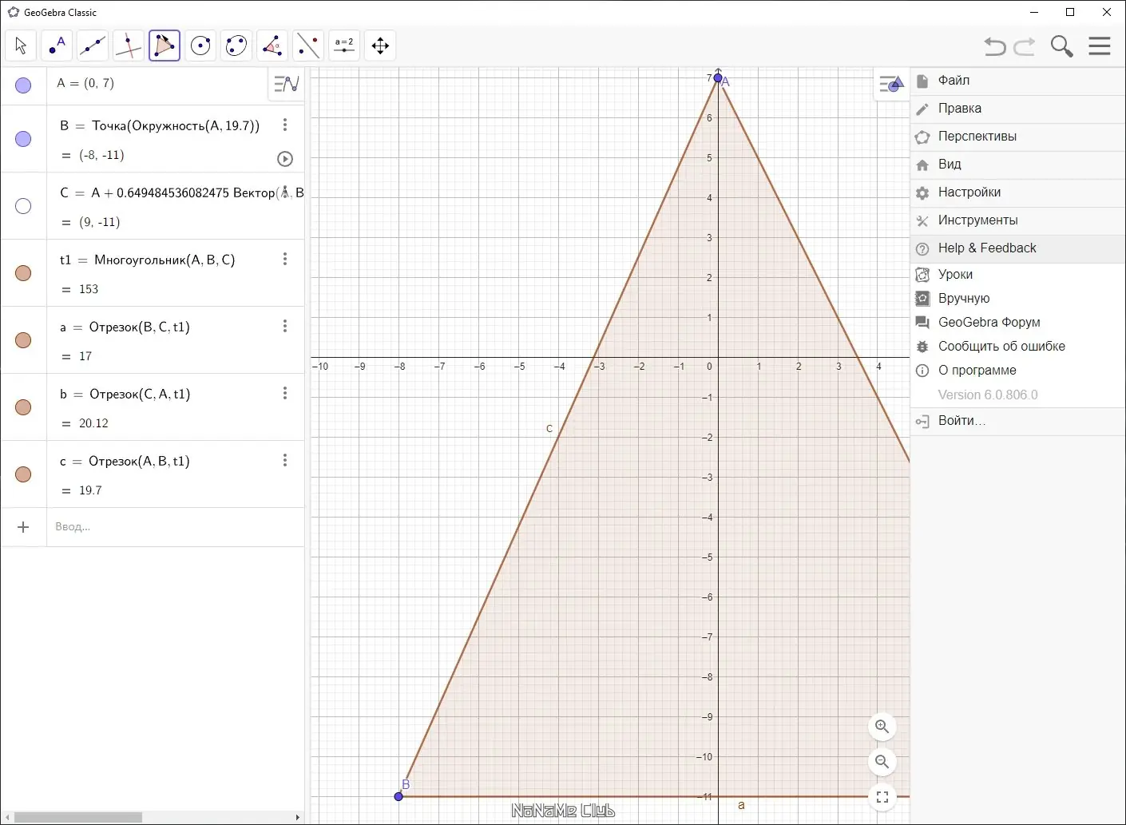Play animation for point B
Screen dimensions: 1126x825
285,159
